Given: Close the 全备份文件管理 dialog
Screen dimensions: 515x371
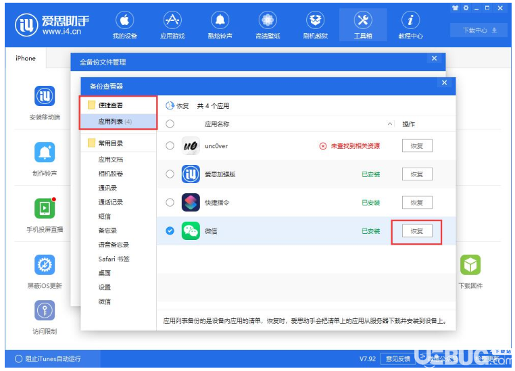Looking at the screenshot, I should coord(434,58).
